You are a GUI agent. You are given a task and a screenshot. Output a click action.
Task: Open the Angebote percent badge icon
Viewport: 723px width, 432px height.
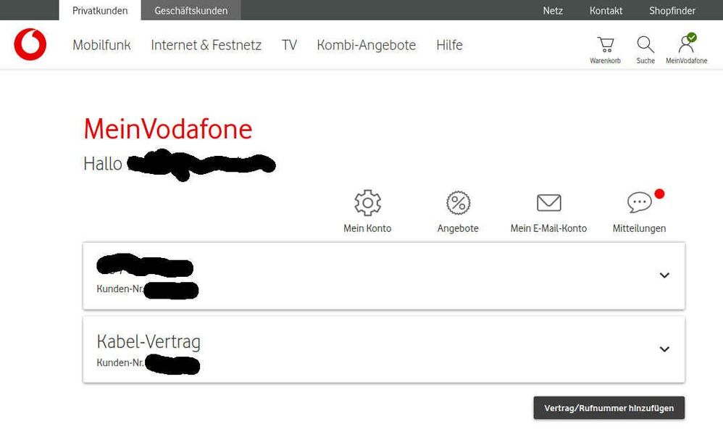[458, 203]
